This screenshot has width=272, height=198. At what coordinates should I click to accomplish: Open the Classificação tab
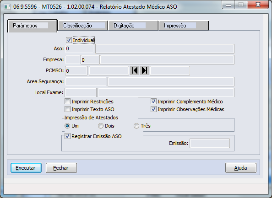point(83,26)
